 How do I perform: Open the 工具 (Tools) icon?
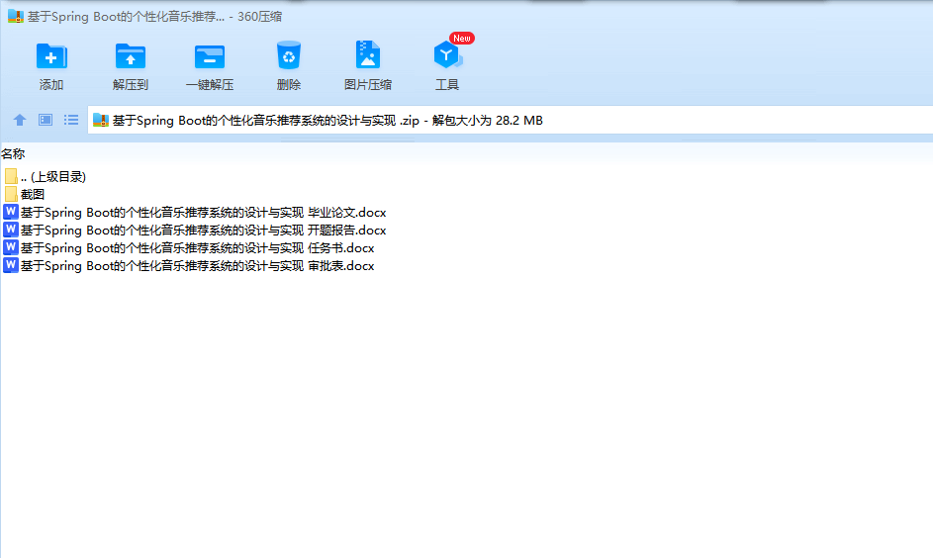[447, 55]
